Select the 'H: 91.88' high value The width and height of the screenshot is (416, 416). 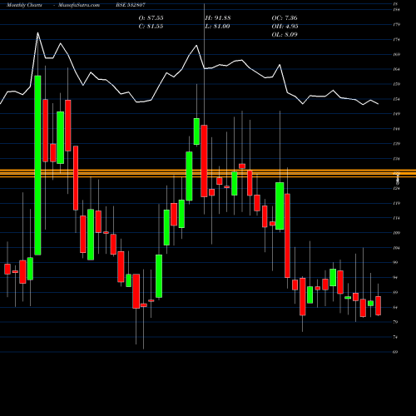click(x=218, y=18)
